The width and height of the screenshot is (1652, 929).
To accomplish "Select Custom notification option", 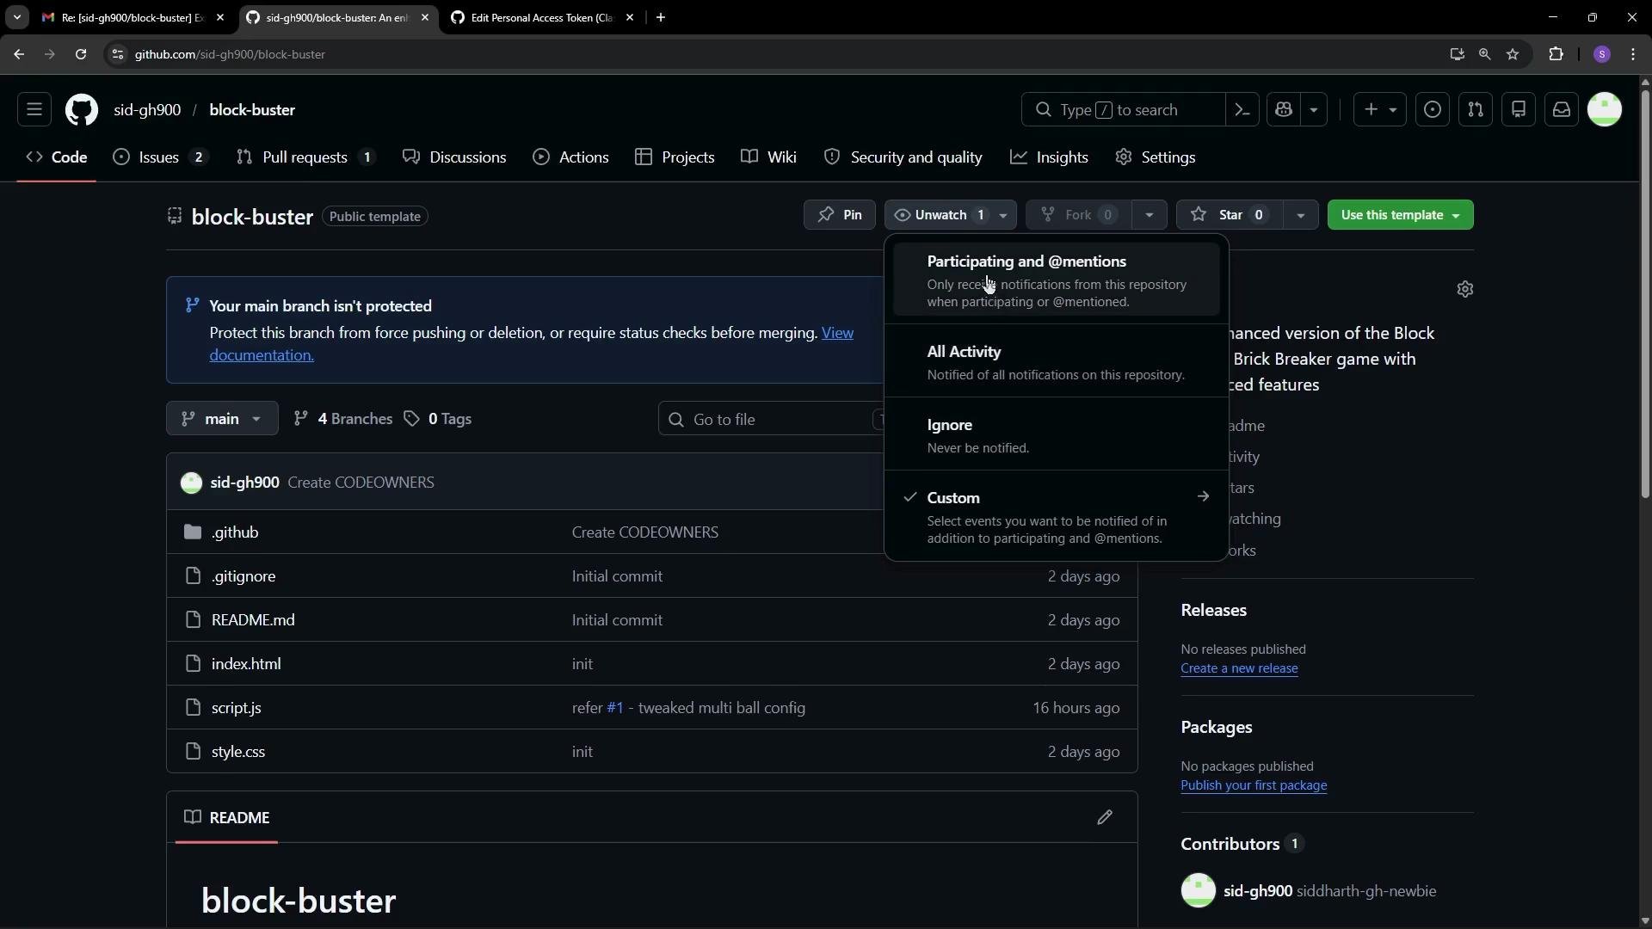I will (1057, 517).
